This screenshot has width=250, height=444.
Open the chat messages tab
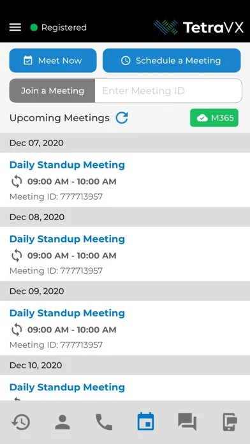click(x=187, y=422)
